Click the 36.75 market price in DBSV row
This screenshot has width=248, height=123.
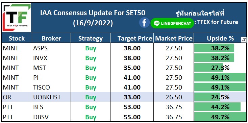[174, 117]
